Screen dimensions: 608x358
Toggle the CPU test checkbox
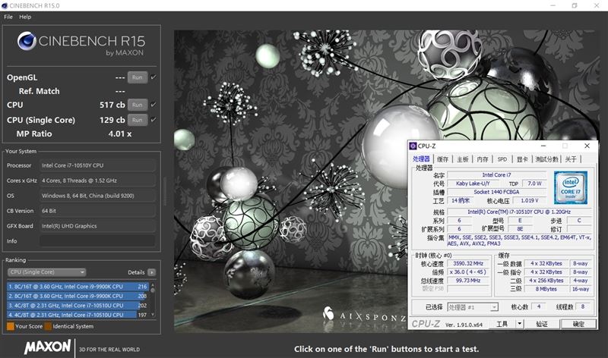click(x=154, y=105)
